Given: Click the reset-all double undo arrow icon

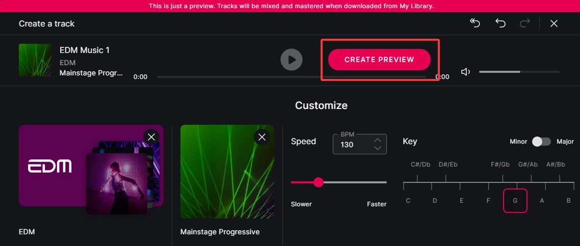Looking at the screenshot, I should pos(475,23).
